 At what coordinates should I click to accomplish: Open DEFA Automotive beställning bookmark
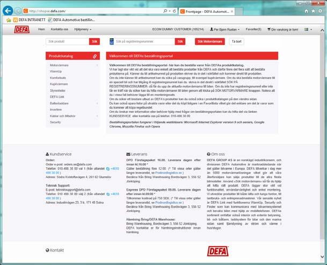(x=71, y=20)
